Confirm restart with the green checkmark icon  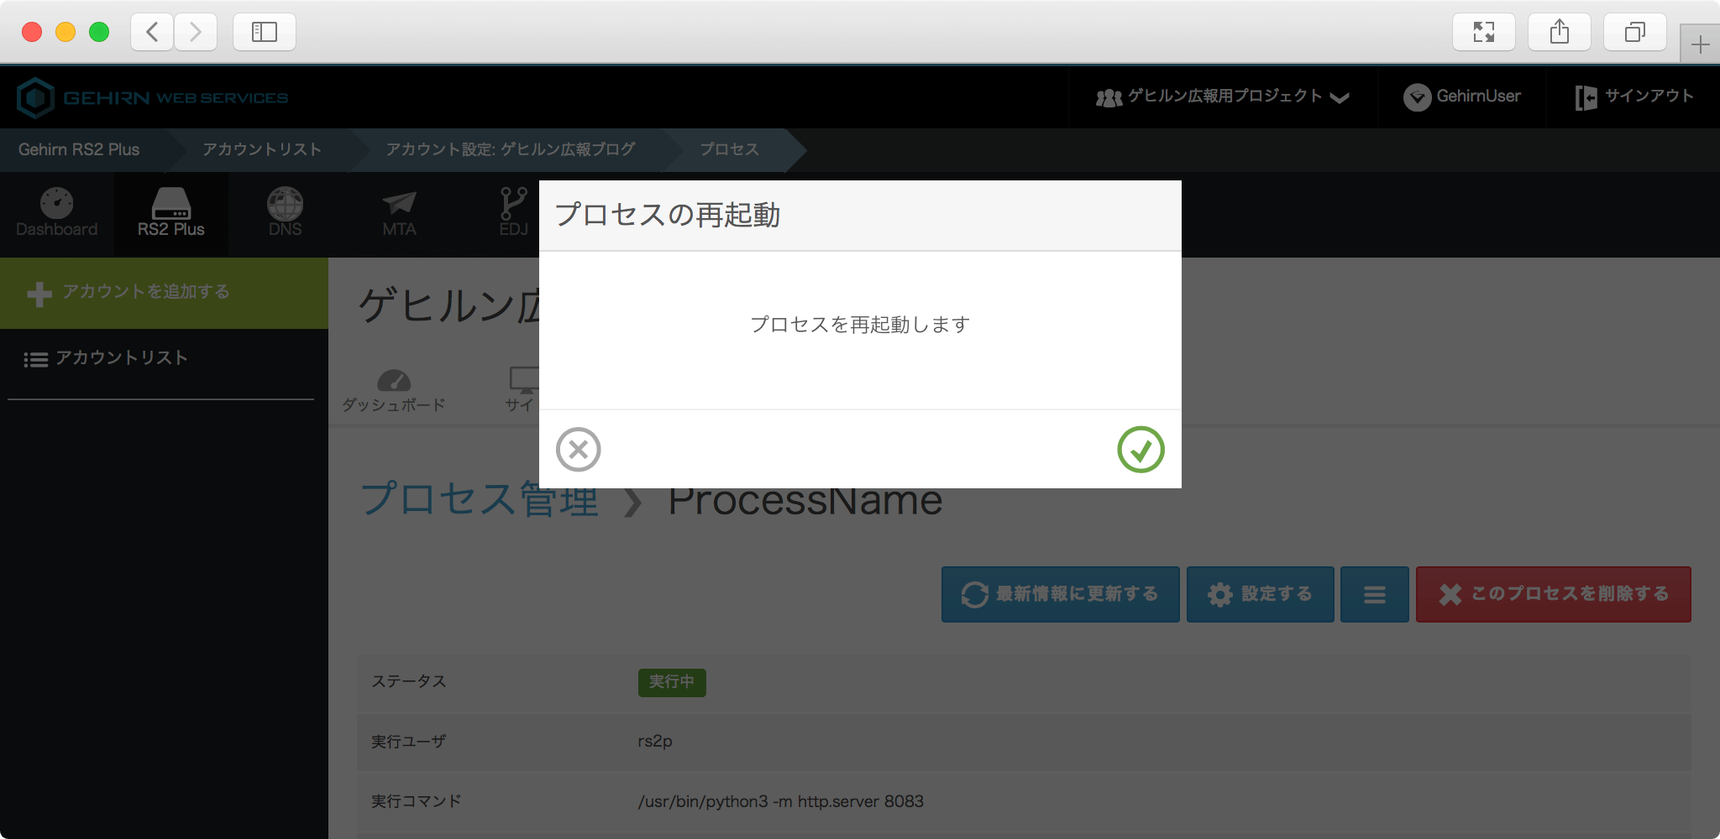(1141, 450)
